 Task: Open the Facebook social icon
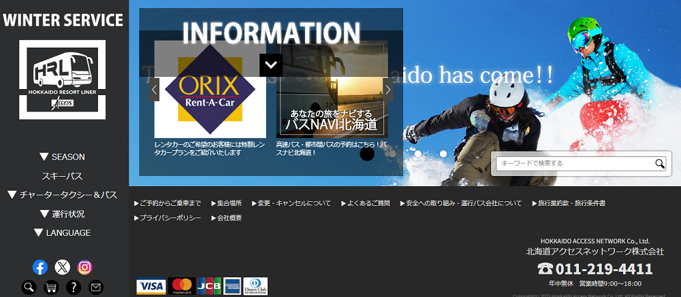tap(40, 267)
